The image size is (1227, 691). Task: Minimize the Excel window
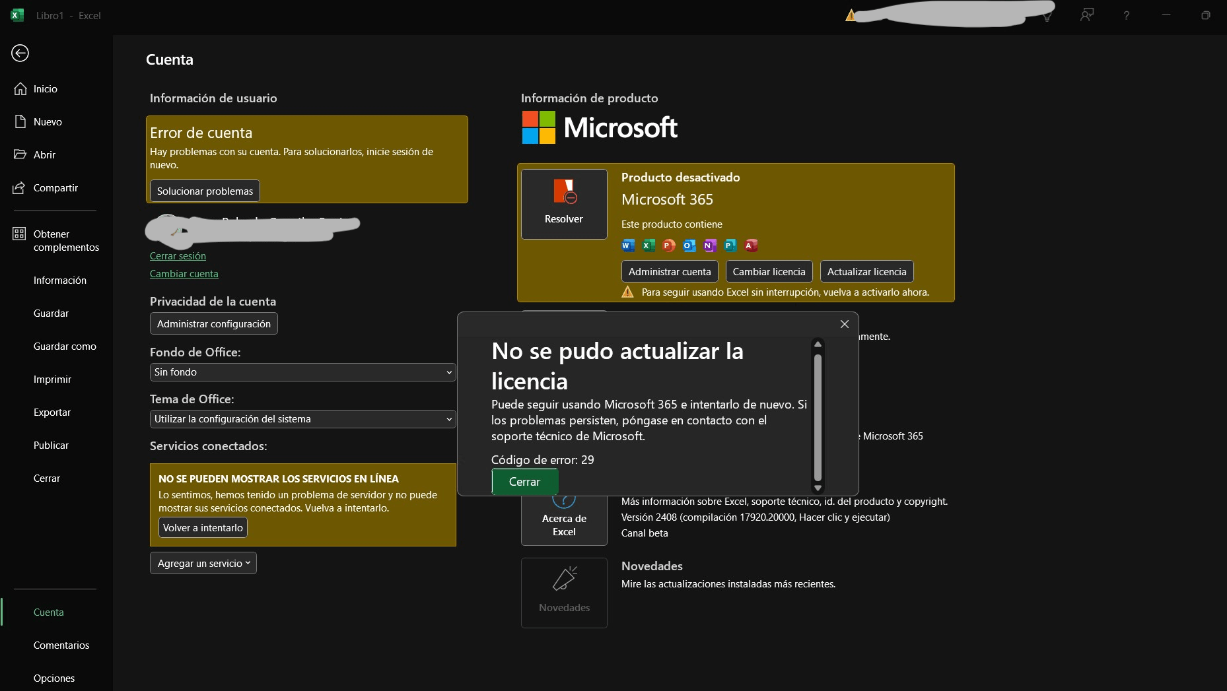pyautogui.click(x=1166, y=15)
